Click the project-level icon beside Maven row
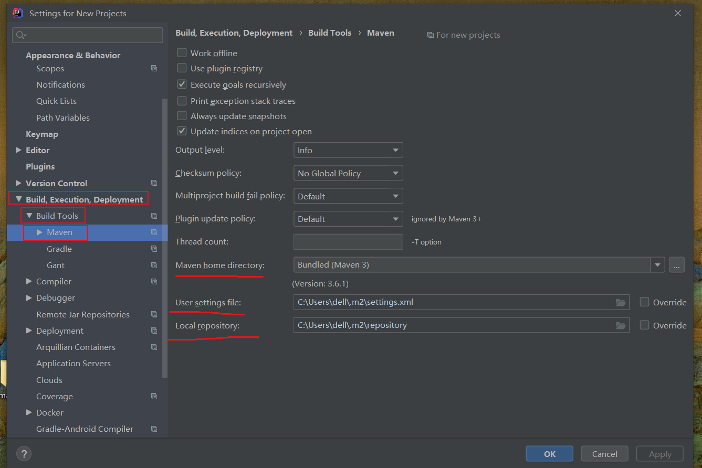 click(x=154, y=232)
